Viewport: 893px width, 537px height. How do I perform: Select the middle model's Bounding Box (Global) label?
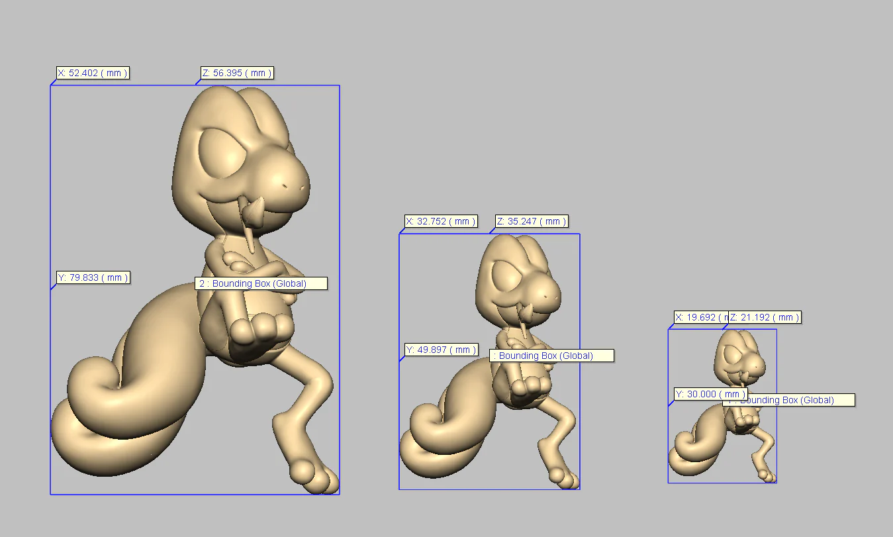point(552,356)
